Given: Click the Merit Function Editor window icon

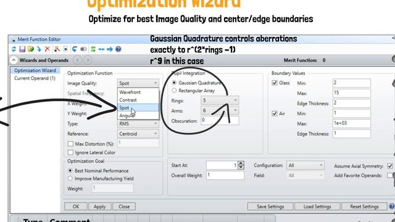Looking at the screenshot, I should [x=14, y=39].
